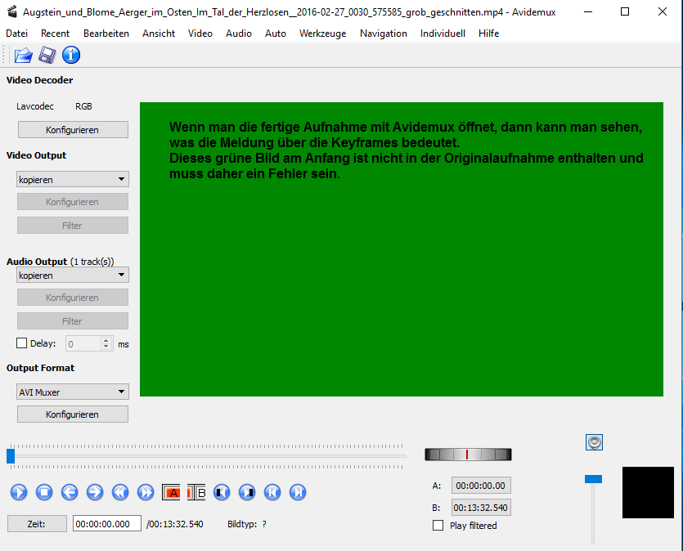The width and height of the screenshot is (683, 551).
Task: Open the Bearbeiten menu
Action: pyautogui.click(x=106, y=34)
